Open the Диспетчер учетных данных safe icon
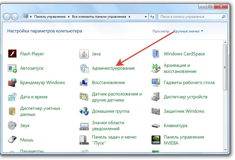Image resolution: width=235 pixels, height=160 pixels. click(x=12, y=111)
